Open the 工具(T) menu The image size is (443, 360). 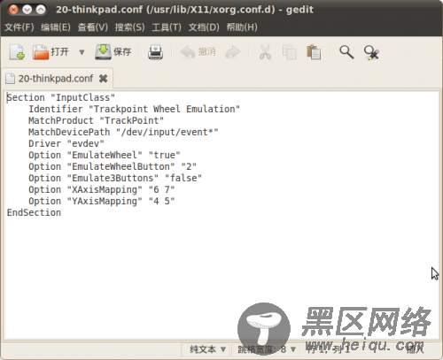point(167,27)
